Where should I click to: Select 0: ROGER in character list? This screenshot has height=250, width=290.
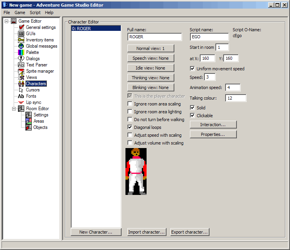pos(96,29)
